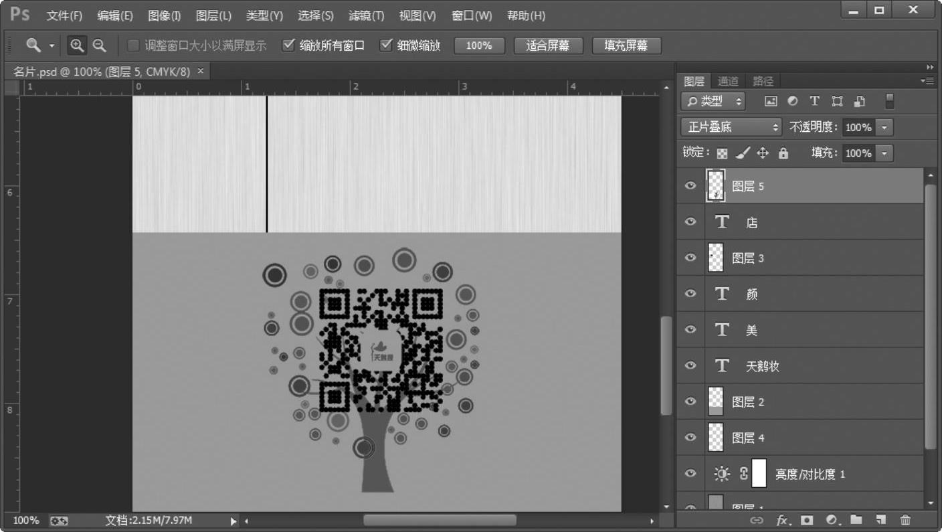Open the status bar document info arrow
The width and height of the screenshot is (942, 532).
233,521
